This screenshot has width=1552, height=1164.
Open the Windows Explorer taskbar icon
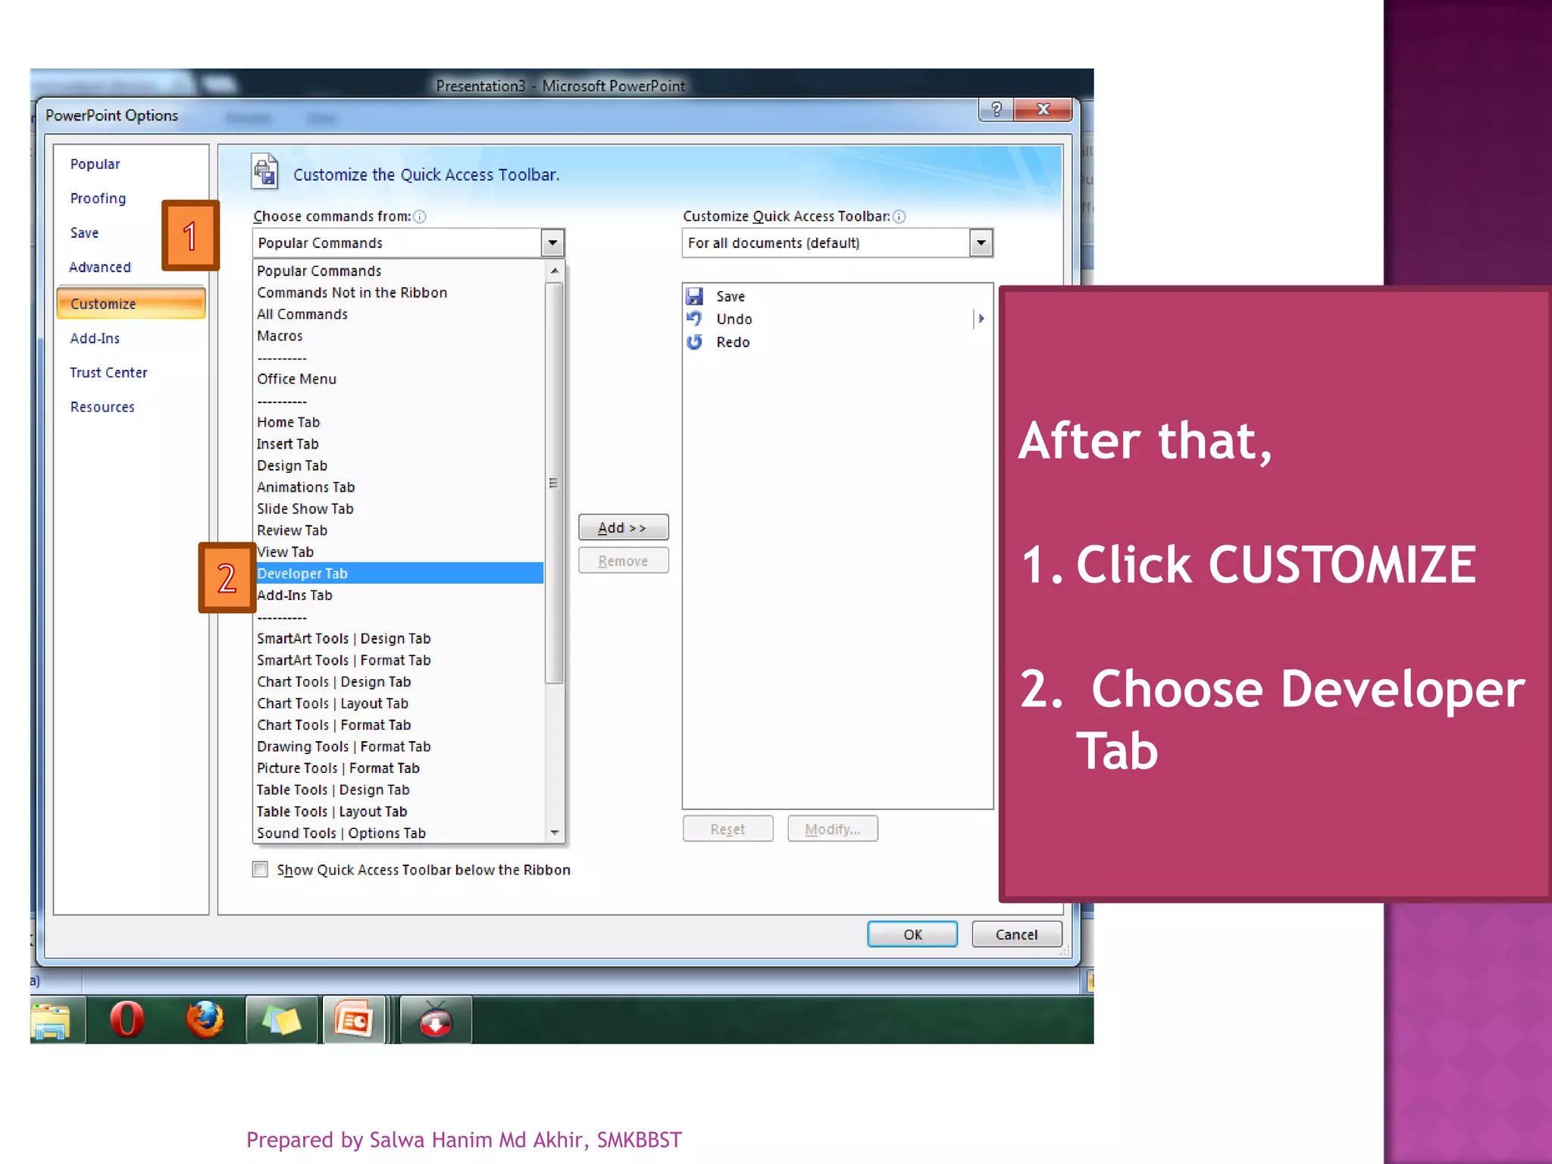52,1020
